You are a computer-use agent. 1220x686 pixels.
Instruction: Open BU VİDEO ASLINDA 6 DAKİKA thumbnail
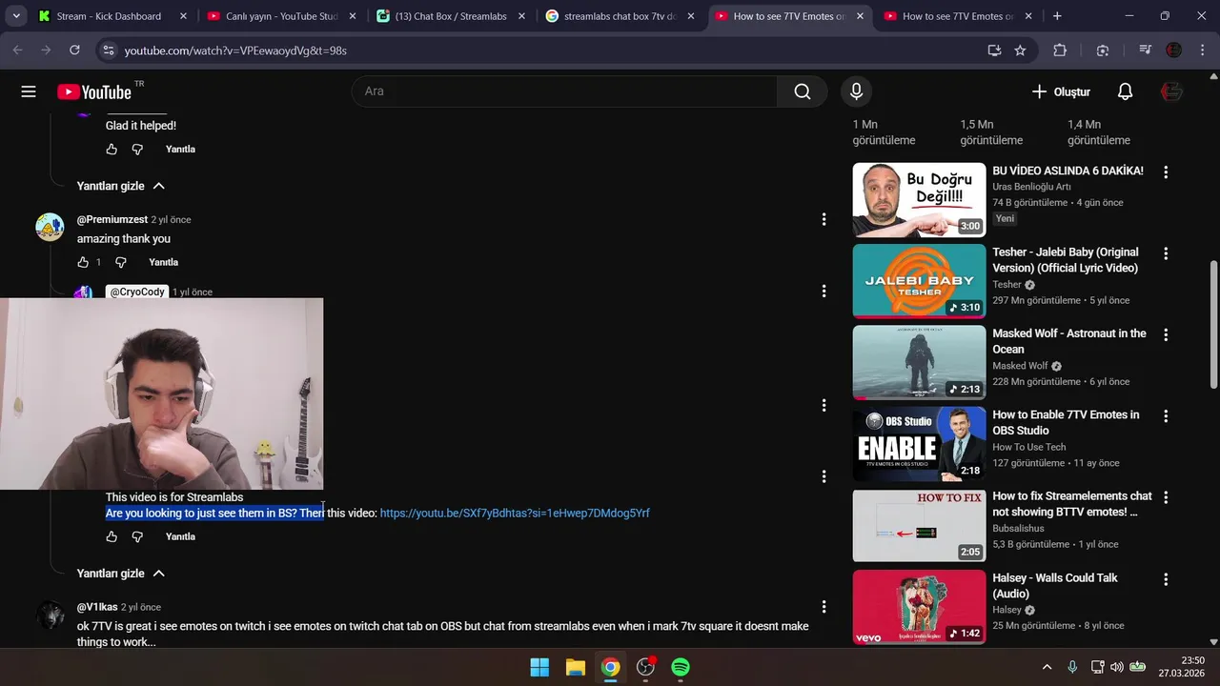click(x=919, y=199)
